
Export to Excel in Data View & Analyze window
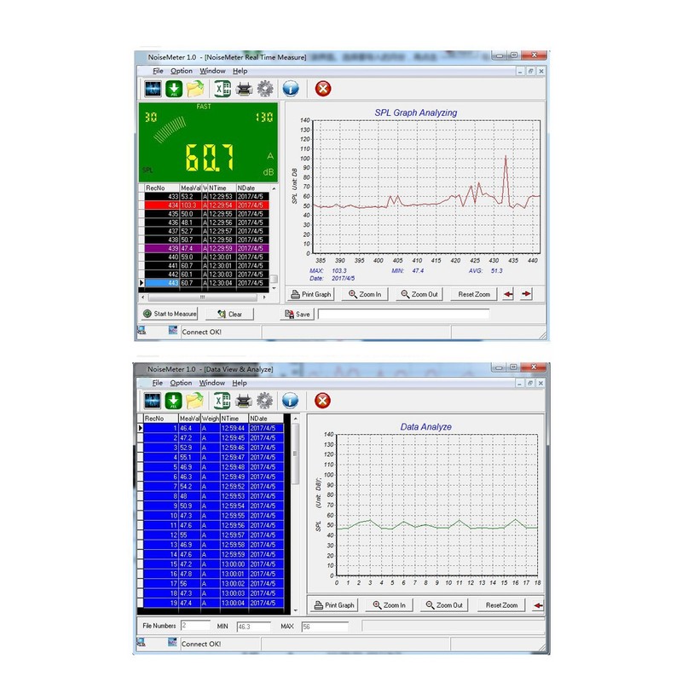[222, 401]
